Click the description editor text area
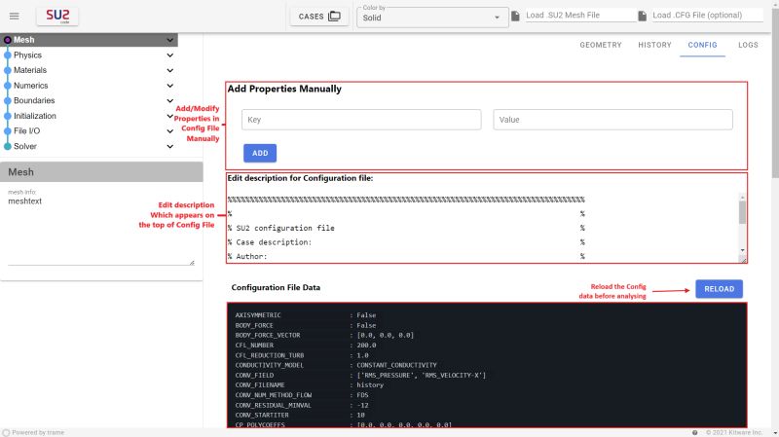This screenshot has height=437, width=779. coord(482,228)
